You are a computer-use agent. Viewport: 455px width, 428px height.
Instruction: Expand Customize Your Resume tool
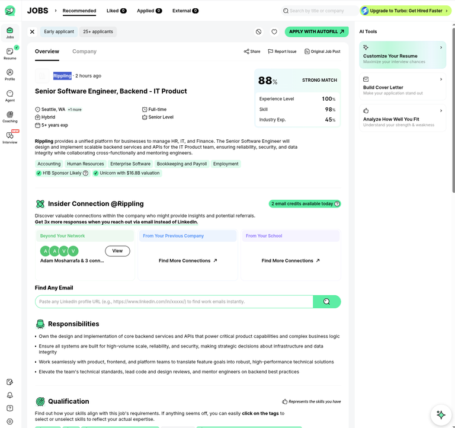[x=402, y=55]
